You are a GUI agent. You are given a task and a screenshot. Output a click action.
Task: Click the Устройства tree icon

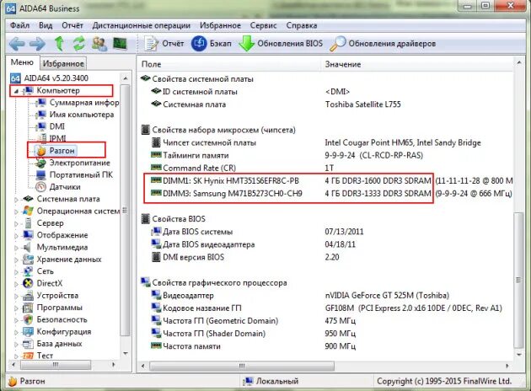click(x=28, y=296)
